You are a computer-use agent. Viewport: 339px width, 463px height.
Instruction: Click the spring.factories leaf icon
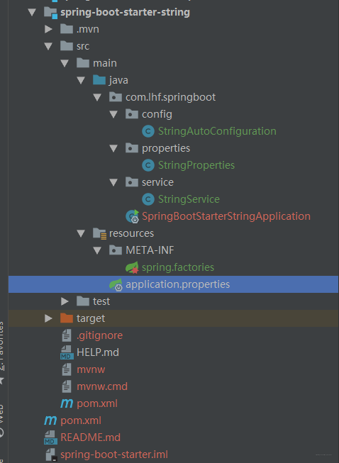click(132, 267)
